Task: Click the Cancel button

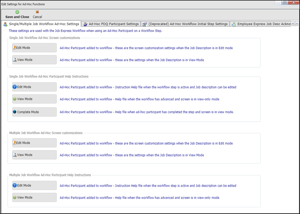Action: (x=37, y=14)
